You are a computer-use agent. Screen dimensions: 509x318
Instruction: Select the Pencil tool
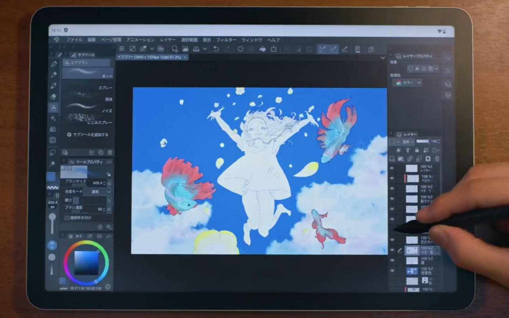click(x=54, y=75)
